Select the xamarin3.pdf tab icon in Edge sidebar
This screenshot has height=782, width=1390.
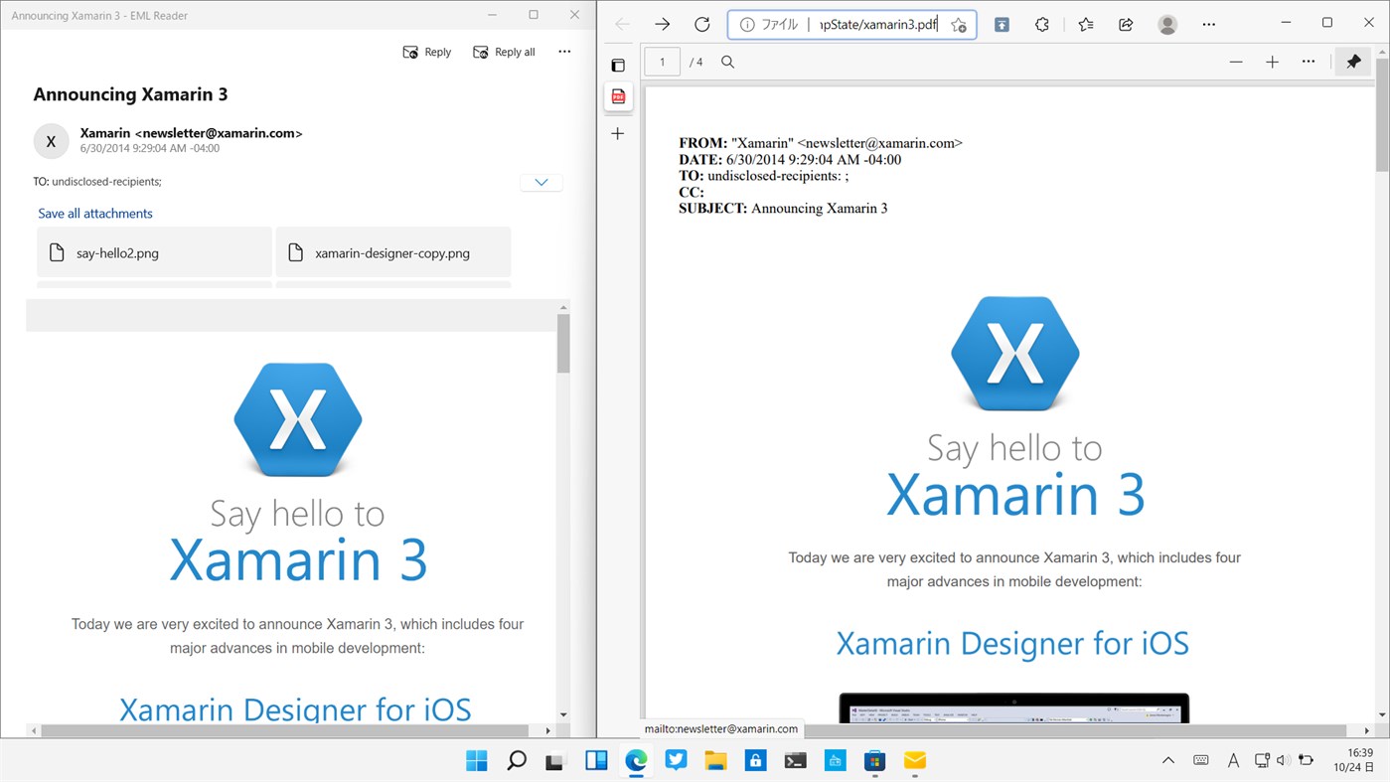pos(618,96)
